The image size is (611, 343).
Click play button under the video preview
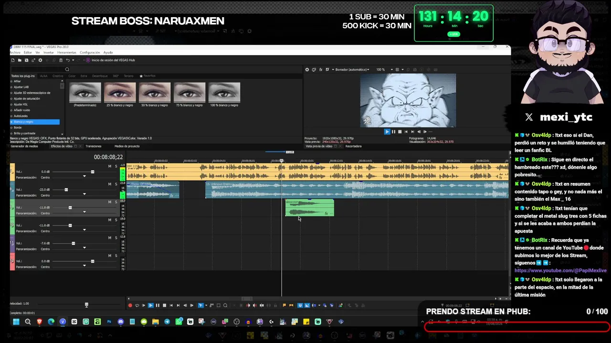(x=387, y=131)
